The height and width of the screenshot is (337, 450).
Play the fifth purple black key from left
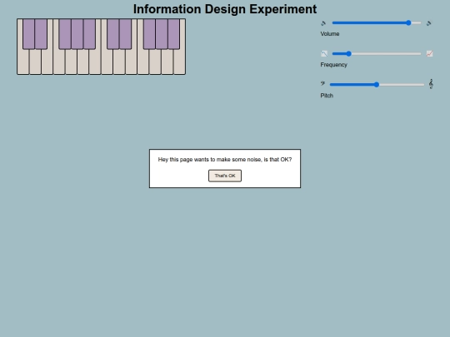(x=89, y=34)
